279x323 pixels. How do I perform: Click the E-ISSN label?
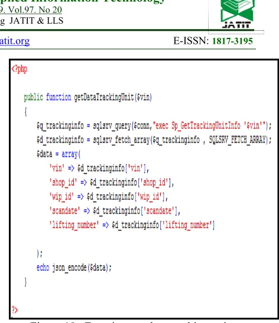(191, 41)
